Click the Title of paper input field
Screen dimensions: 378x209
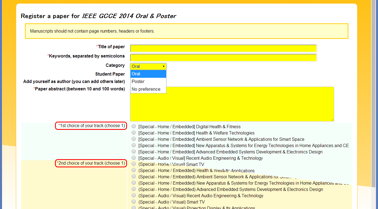pos(223,48)
